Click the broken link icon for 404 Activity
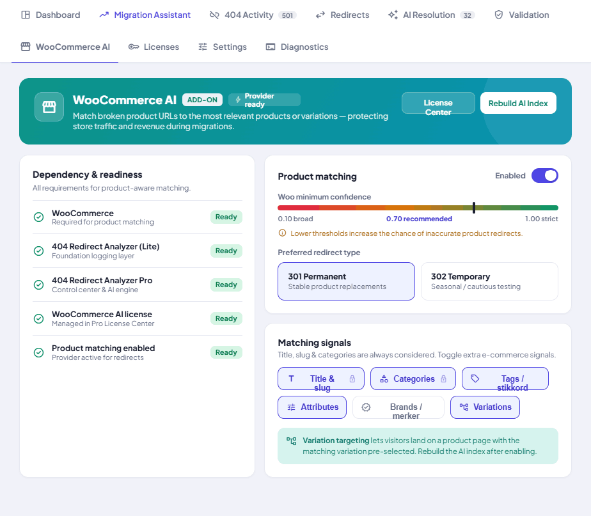591x516 pixels. click(x=214, y=15)
